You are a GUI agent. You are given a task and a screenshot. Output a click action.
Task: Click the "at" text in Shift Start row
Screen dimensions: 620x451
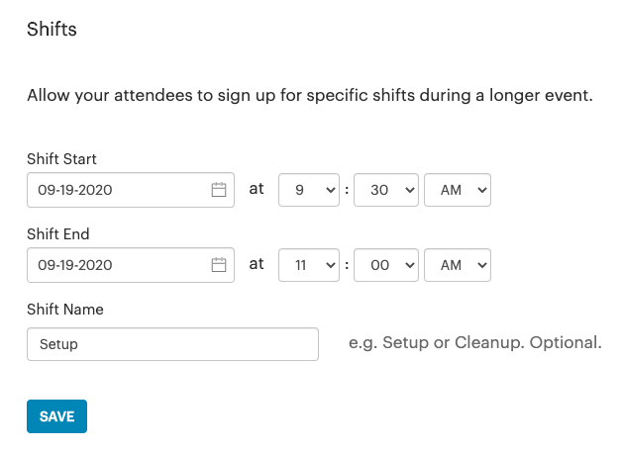tap(257, 189)
